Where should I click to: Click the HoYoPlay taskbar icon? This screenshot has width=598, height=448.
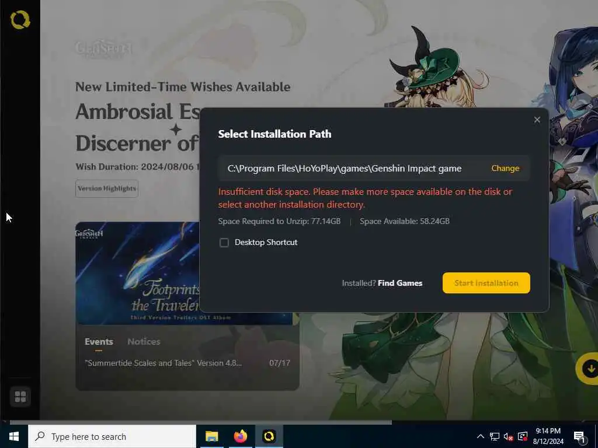(x=269, y=436)
